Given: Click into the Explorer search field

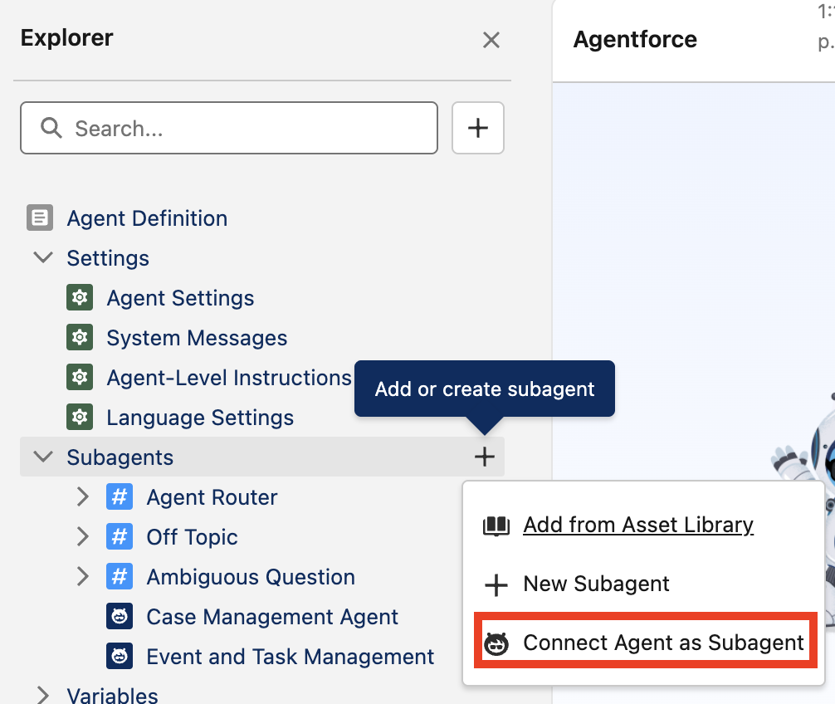Looking at the screenshot, I should pyautogui.click(x=229, y=128).
